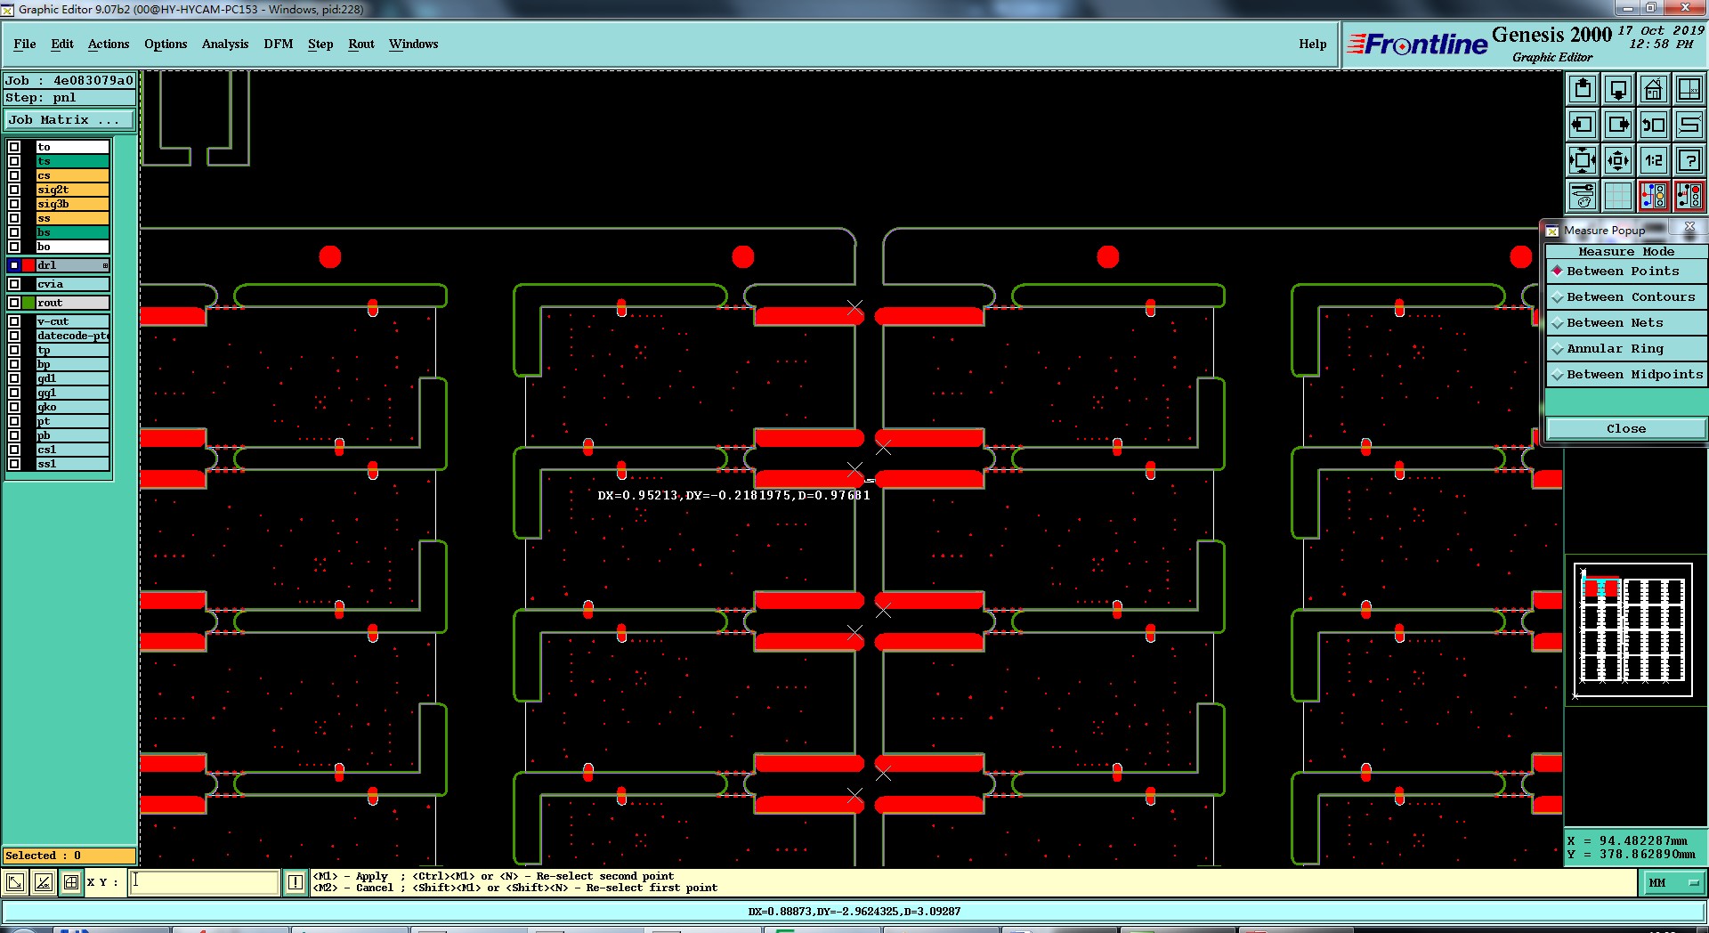The image size is (1709, 933).
Task: Toggle the 'ss' layer checkbox
Action: coord(14,218)
